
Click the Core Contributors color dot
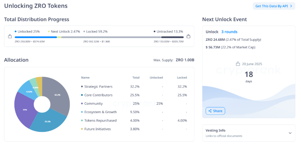(82, 95)
